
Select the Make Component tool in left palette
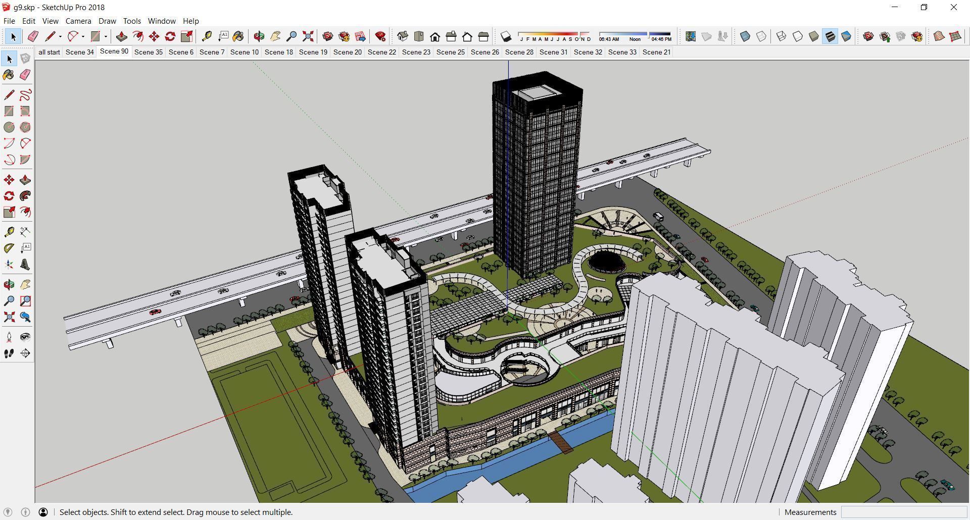click(25, 59)
